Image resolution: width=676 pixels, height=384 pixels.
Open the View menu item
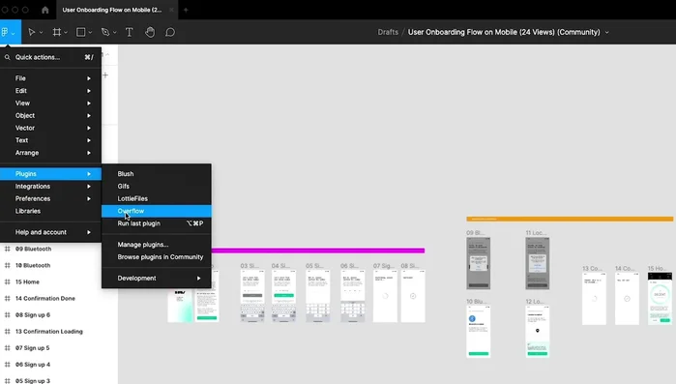51,103
